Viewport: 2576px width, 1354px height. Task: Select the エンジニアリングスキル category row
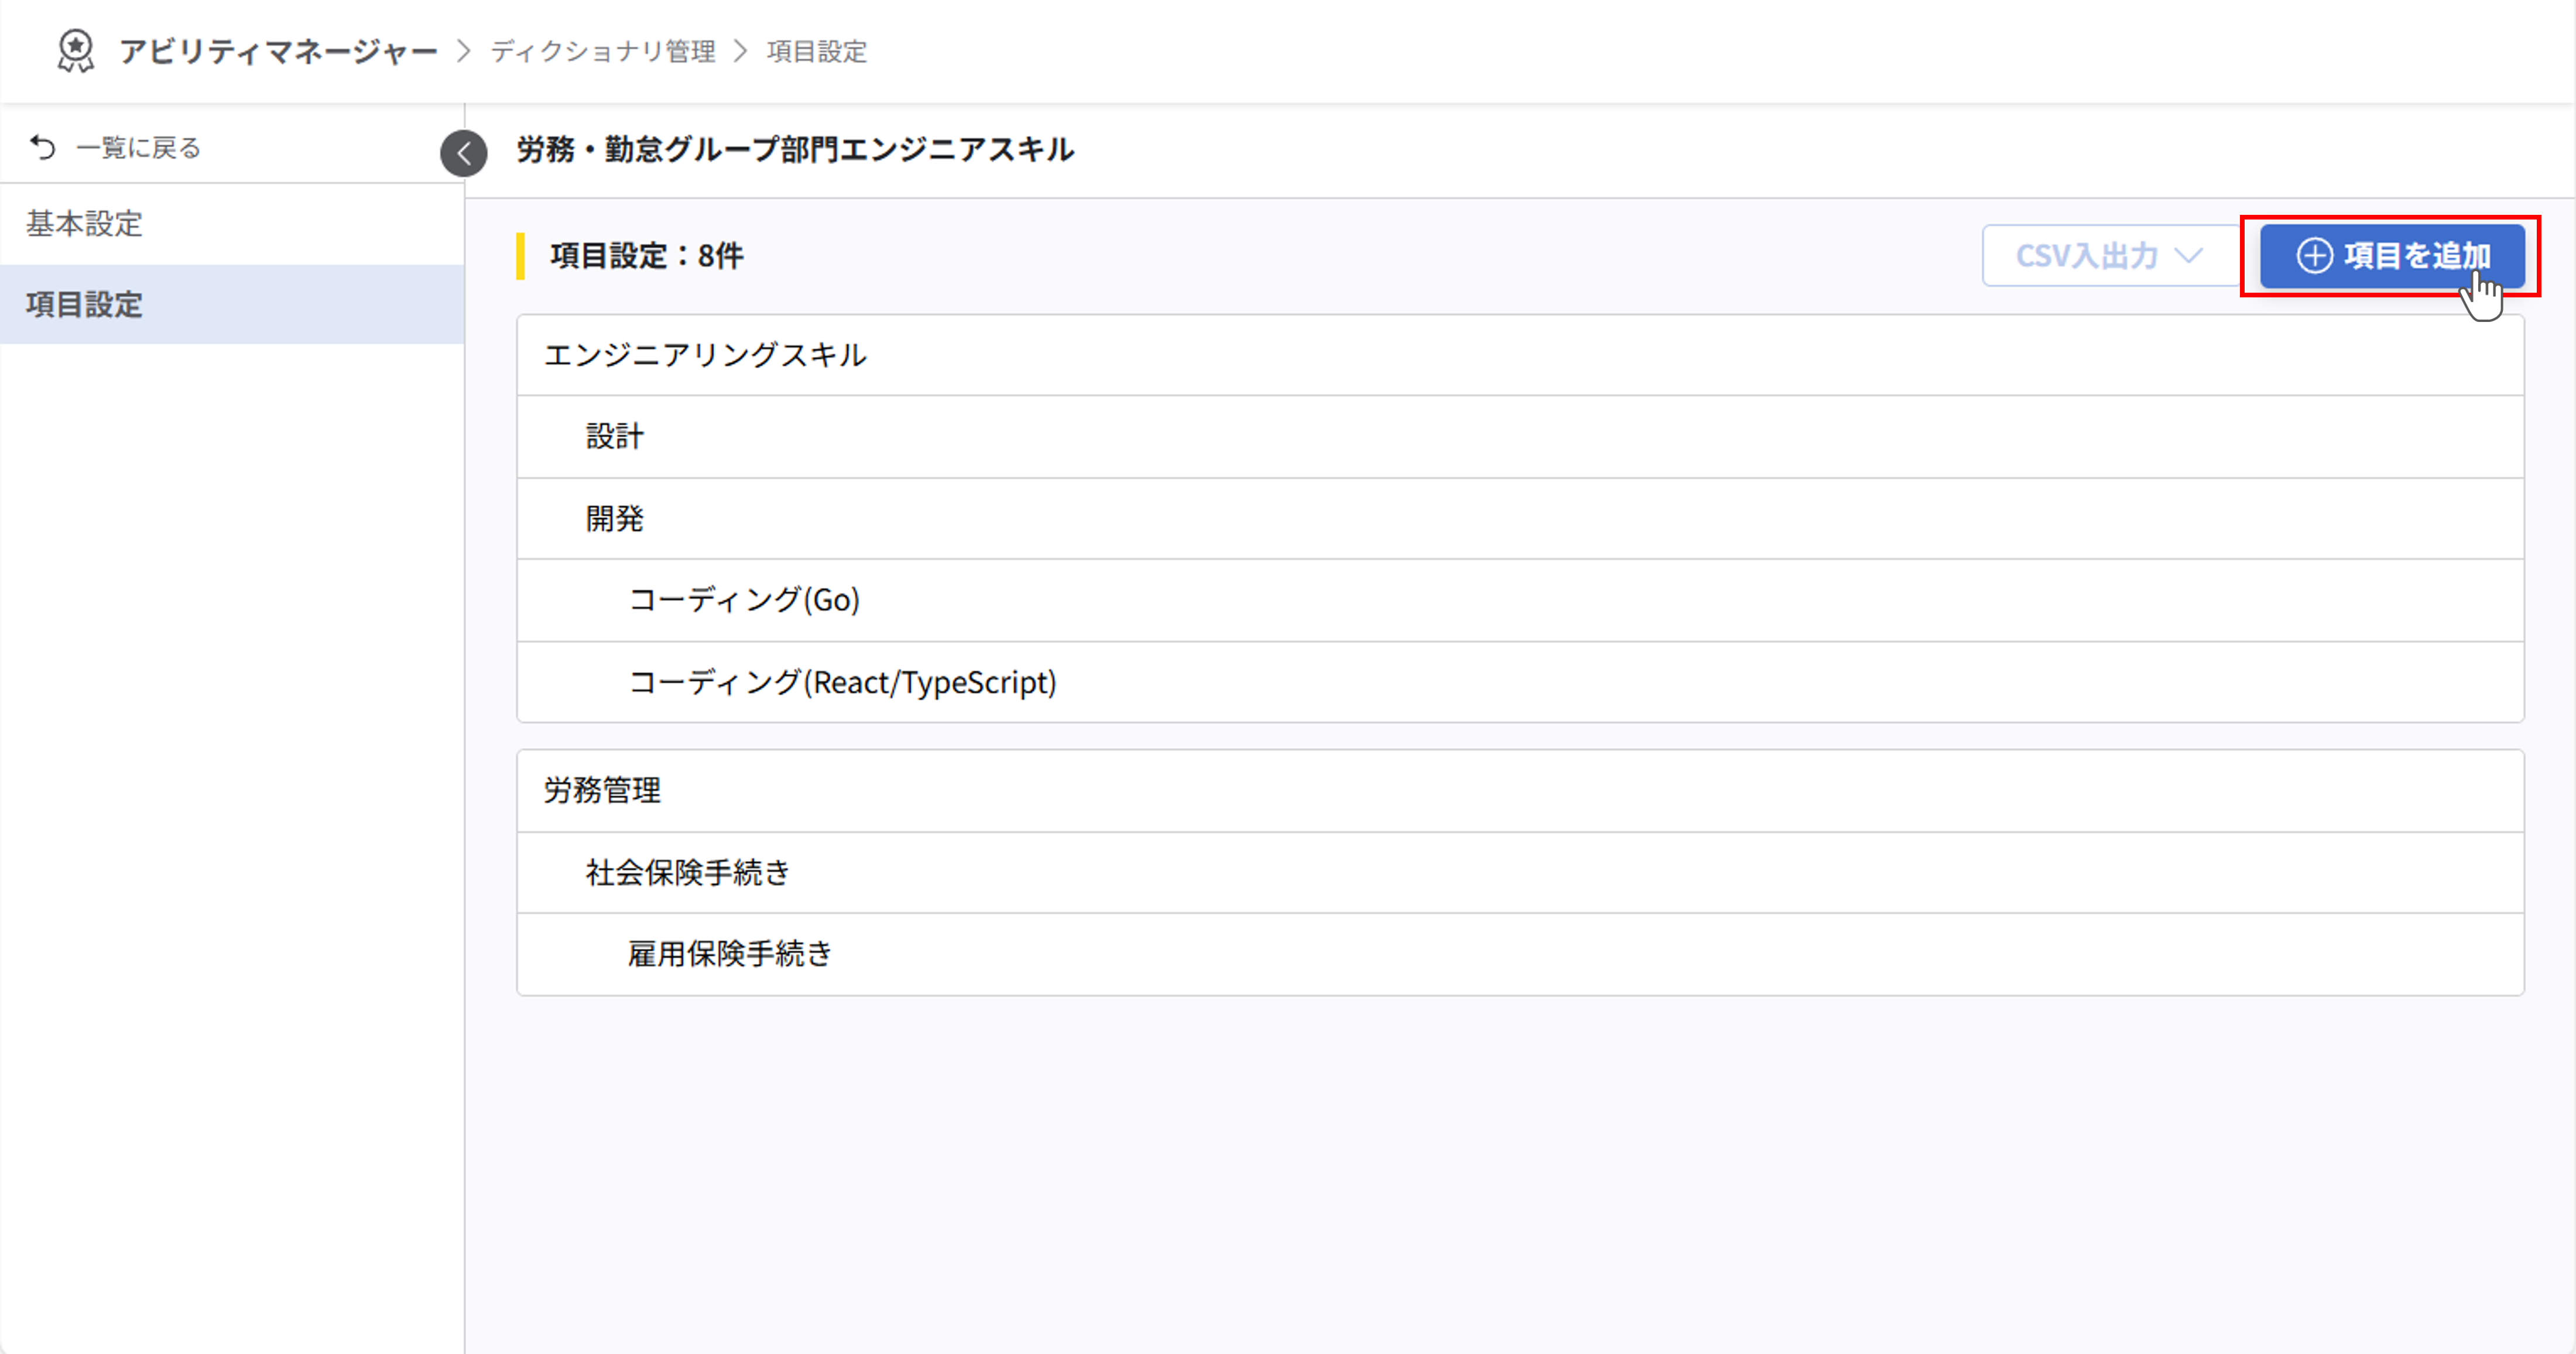point(707,354)
